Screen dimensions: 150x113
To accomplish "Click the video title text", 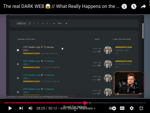I will (61, 6).
